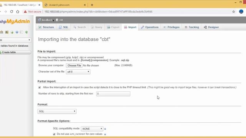
Task: Click the 'No file chosen' text
Action: pyautogui.click(x=91, y=66)
